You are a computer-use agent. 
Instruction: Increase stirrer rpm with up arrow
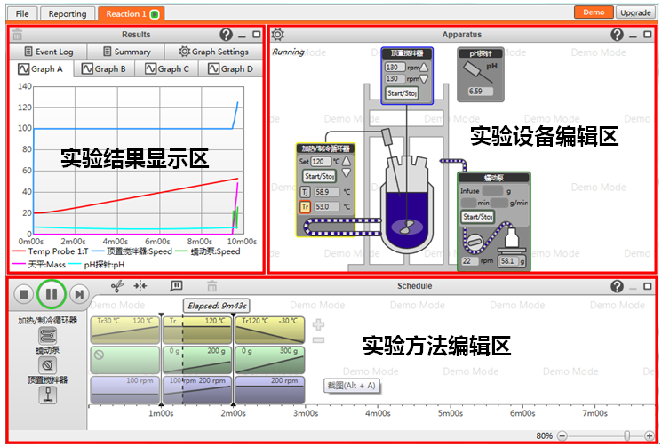tap(424, 67)
